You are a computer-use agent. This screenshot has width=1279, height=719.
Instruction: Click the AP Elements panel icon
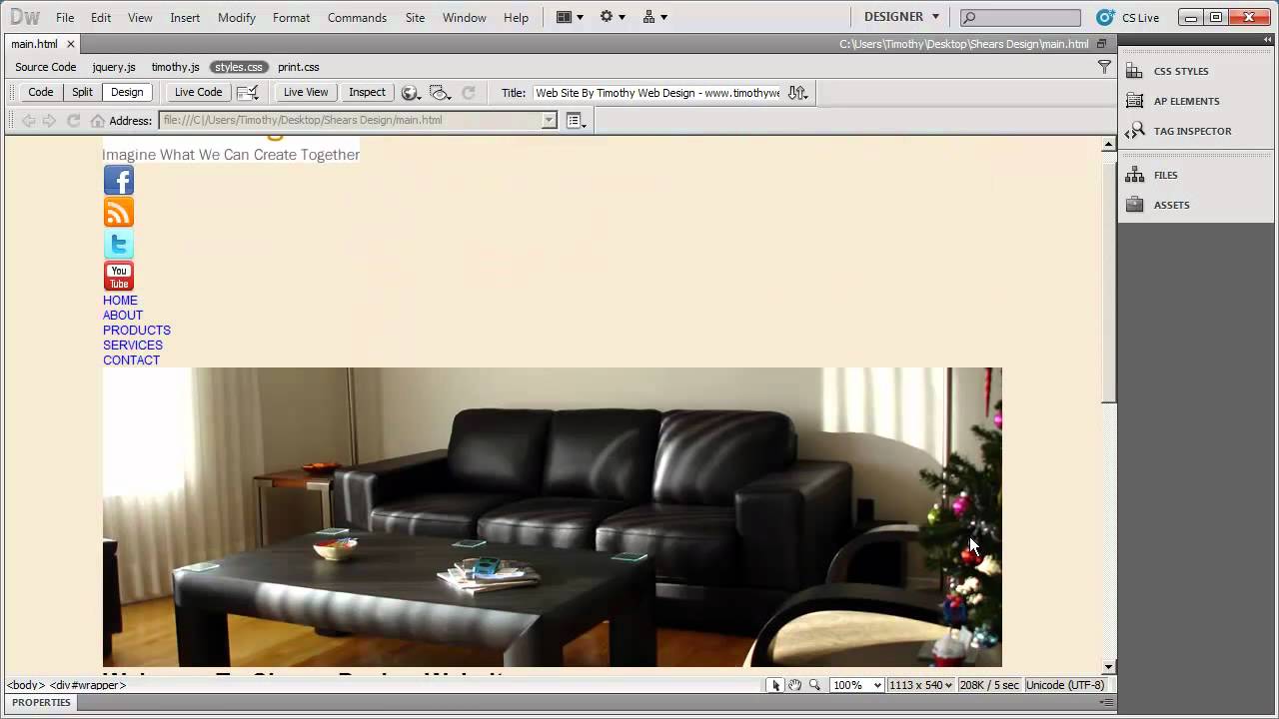click(x=1134, y=101)
